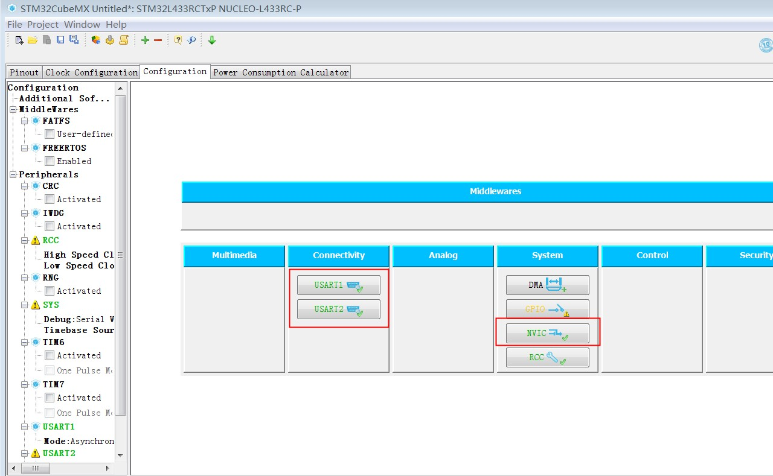Image resolution: width=773 pixels, height=476 pixels.
Task: Collapse the FATFS tree node
Action: pyautogui.click(x=25, y=121)
